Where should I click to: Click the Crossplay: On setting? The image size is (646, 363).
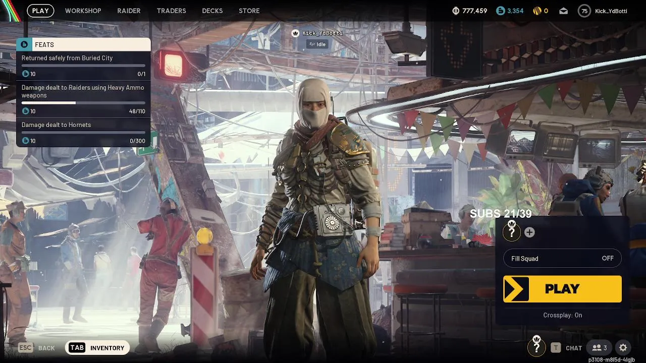562,315
